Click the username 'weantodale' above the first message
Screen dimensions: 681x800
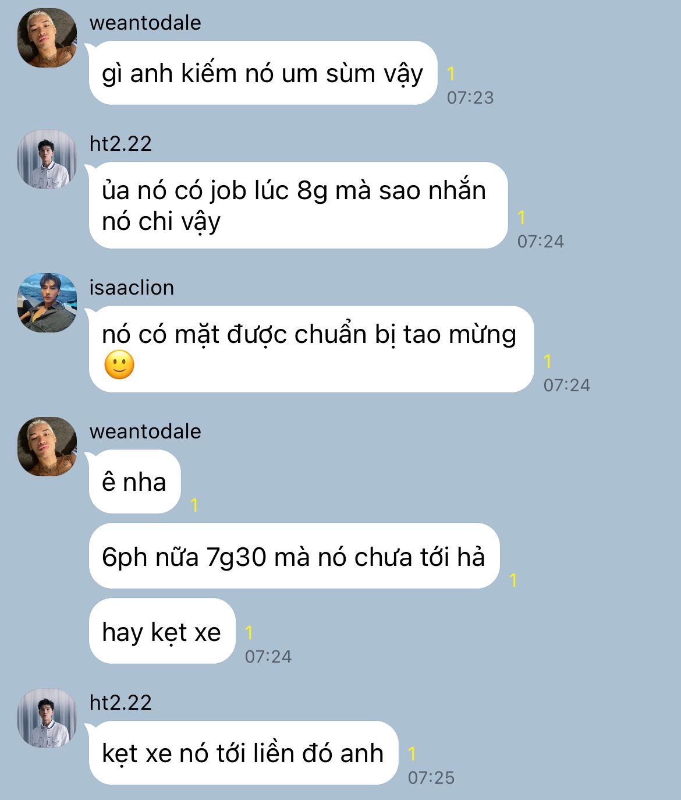click(146, 23)
